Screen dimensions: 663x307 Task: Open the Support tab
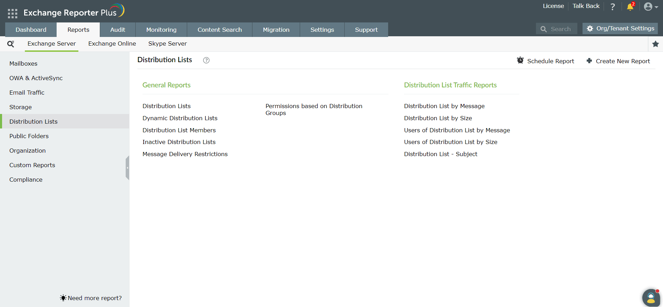(x=366, y=30)
